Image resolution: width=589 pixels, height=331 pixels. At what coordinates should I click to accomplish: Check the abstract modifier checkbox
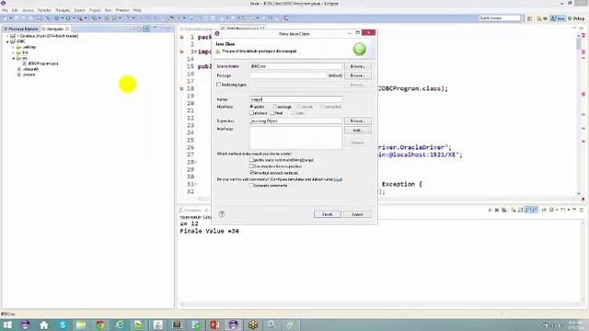251,112
